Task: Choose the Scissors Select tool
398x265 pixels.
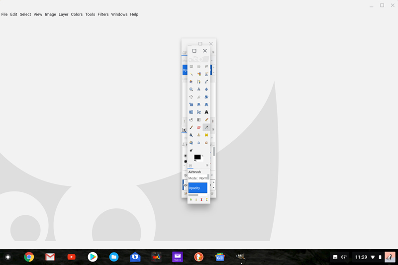Action: pos(206,74)
